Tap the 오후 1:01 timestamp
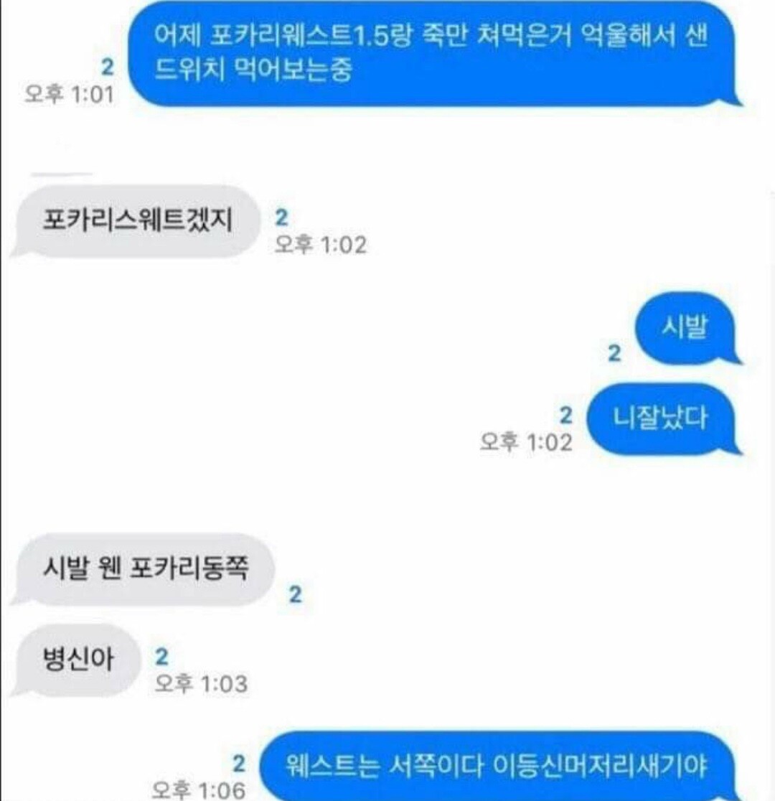Viewport: 775px width, 801px height. pos(69,95)
